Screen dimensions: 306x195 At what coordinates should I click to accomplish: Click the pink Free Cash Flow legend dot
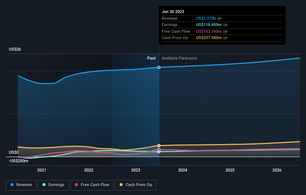point(76,185)
